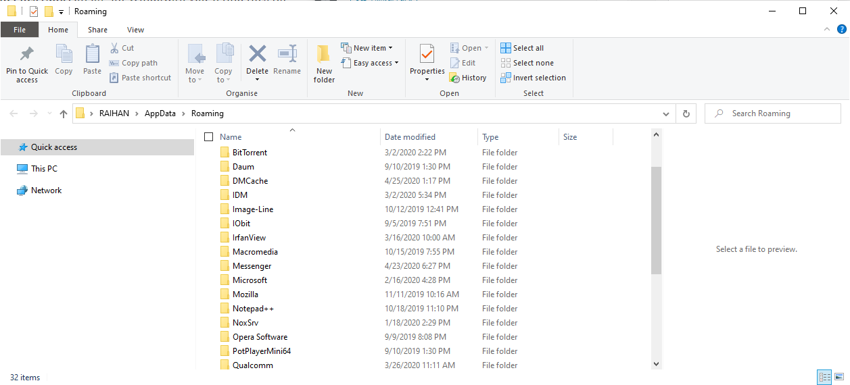
Task: Click New folder icon in title bar
Action: point(49,11)
